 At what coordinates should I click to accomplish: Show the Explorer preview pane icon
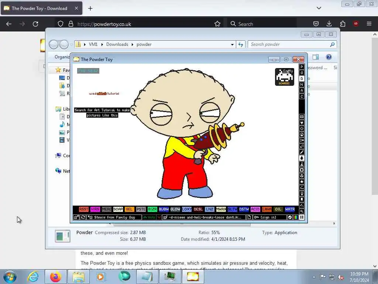pos(316,57)
